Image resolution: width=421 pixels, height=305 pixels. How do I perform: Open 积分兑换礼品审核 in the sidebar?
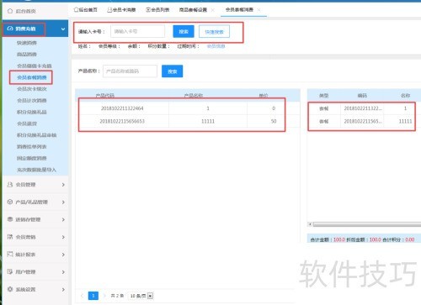pyautogui.click(x=36, y=135)
